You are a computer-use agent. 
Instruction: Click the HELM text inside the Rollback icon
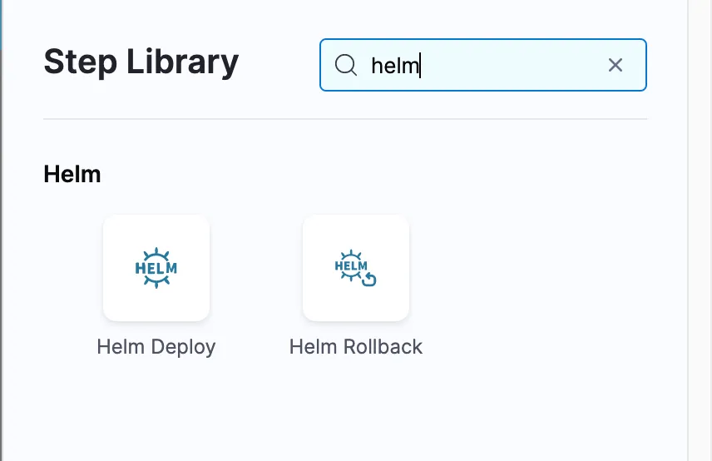[x=350, y=266]
